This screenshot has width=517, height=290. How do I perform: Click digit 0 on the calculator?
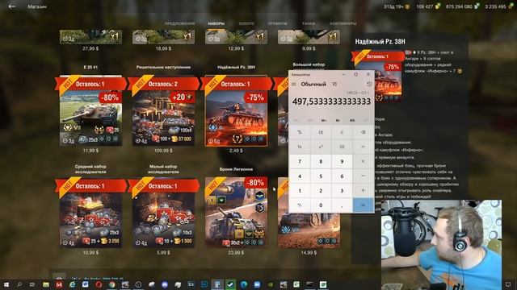[x=321, y=205]
